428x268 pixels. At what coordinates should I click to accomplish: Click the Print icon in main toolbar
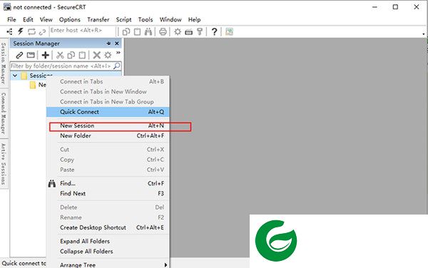click(x=163, y=31)
